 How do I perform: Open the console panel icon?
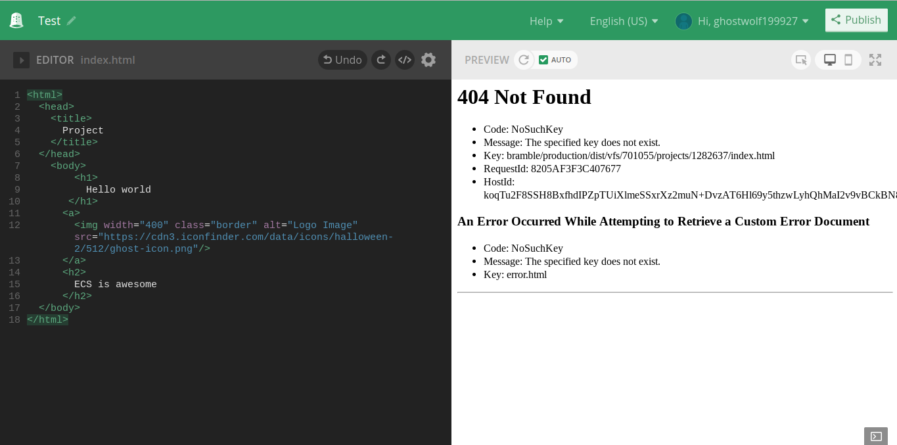876,436
